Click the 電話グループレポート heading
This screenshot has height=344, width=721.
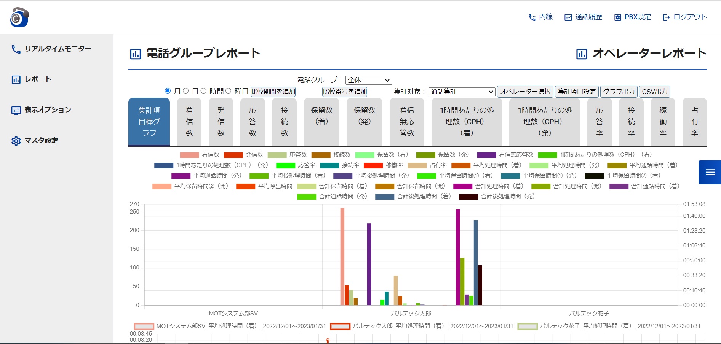coord(203,53)
